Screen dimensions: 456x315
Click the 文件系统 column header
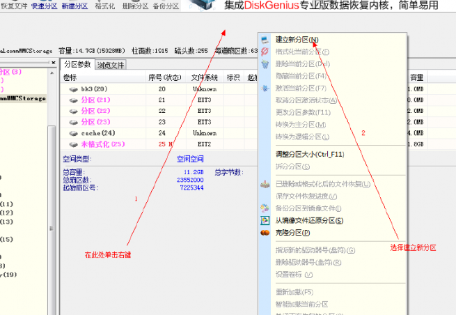pyautogui.click(x=204, y=77)
